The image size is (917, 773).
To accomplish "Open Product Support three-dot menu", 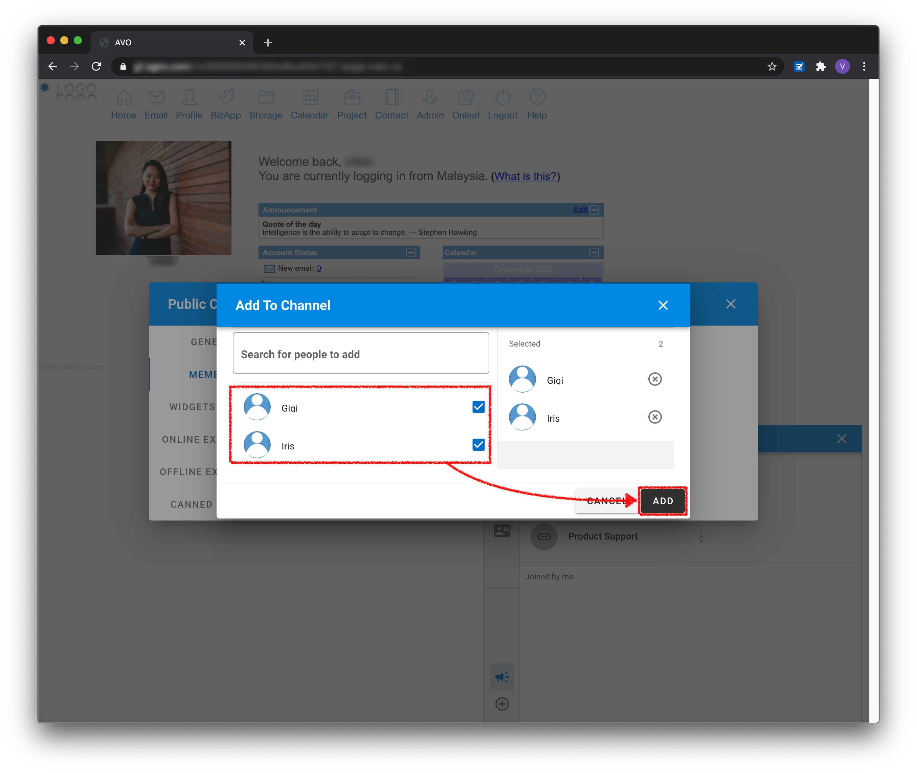I will click(x=701, y=537).
